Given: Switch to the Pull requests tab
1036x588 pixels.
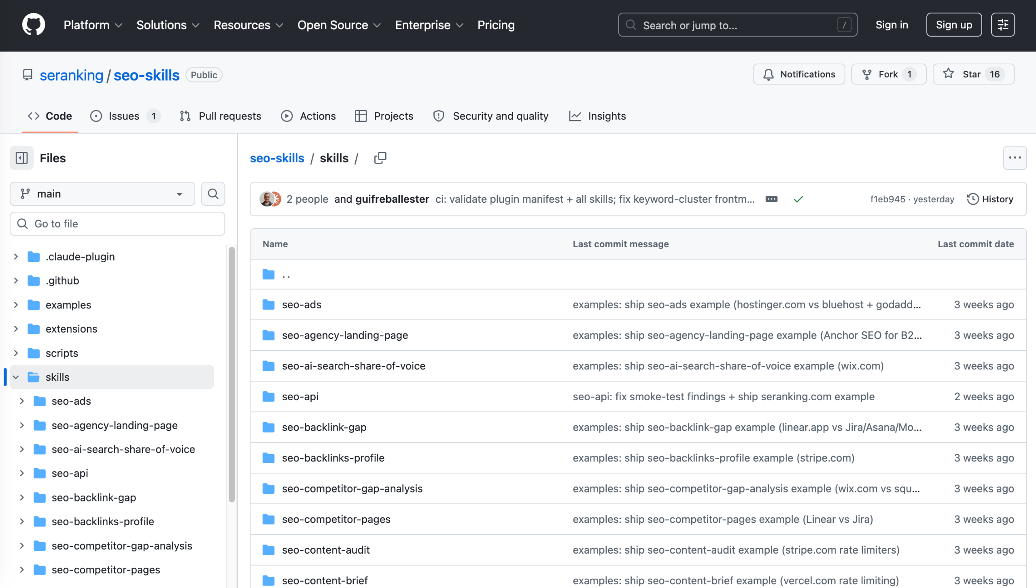Looking at the screenshot, I should pyautogui.click(x=220, y=116).
